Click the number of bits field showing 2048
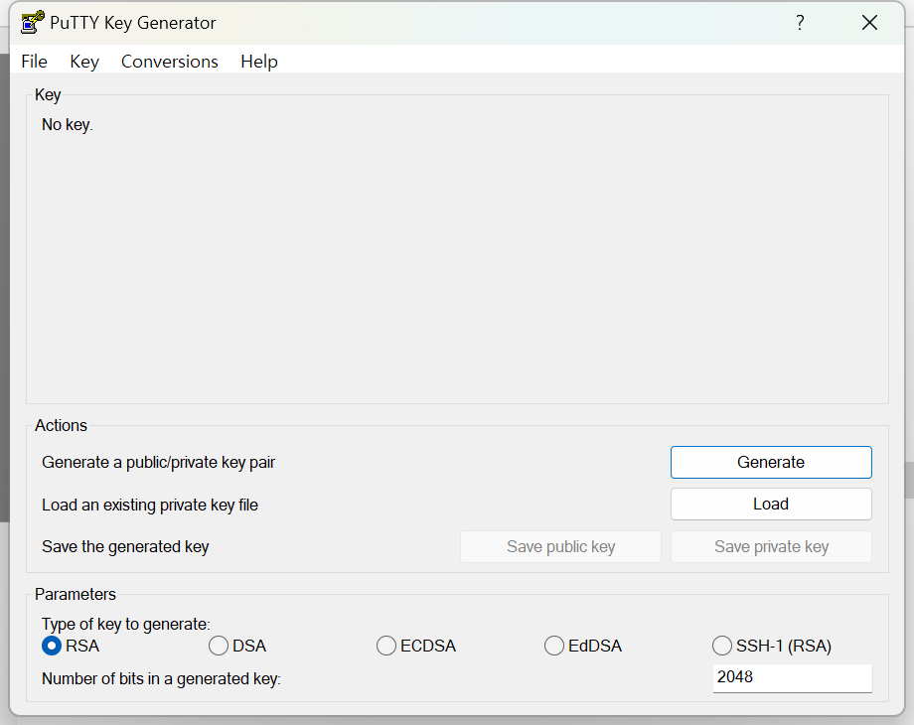The height and width of the screenshot is (725, 914). pos(792,677)
